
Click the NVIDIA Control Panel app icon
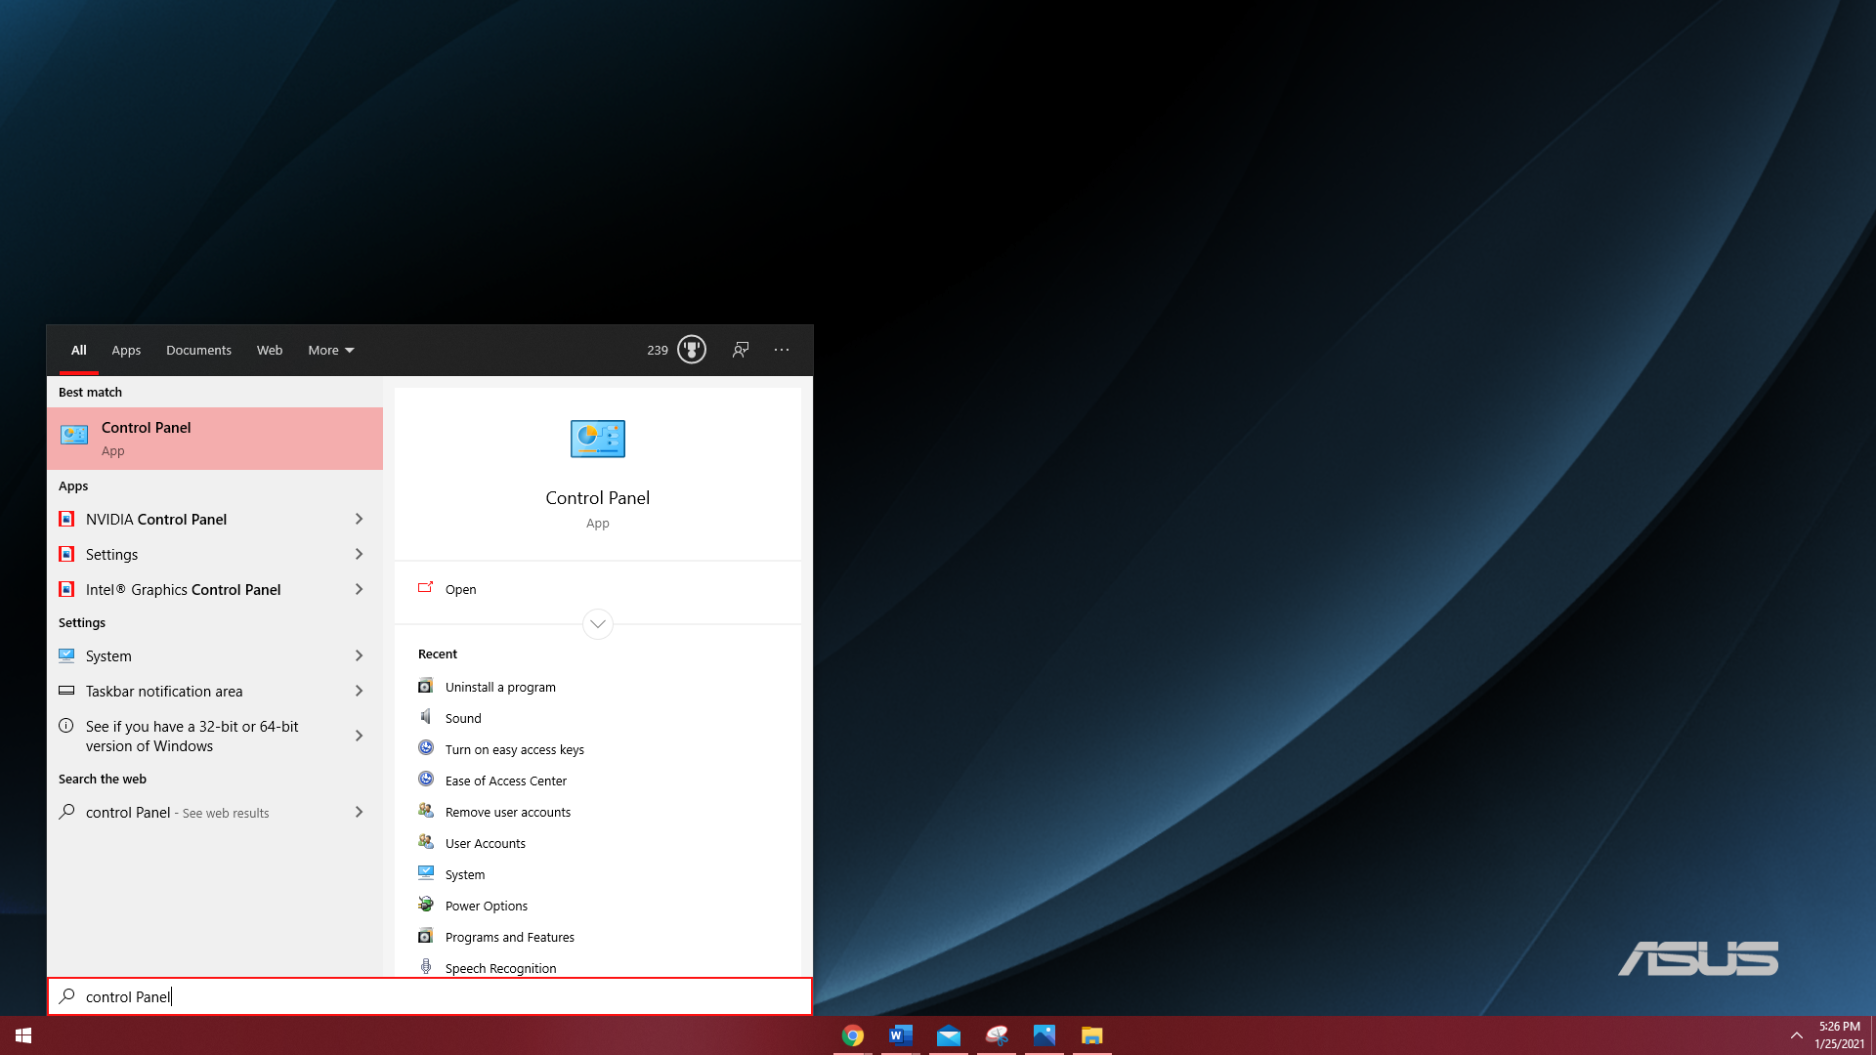(x=66, y=519)
